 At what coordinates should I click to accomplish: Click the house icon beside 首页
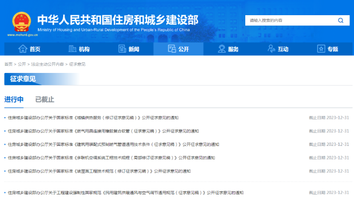23,49
